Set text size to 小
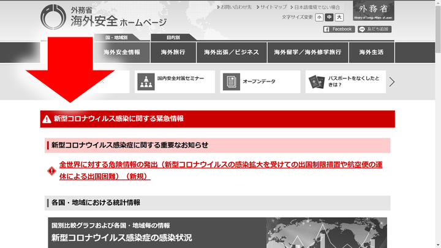This screenshot has width=441, height=248. [319, 17]
